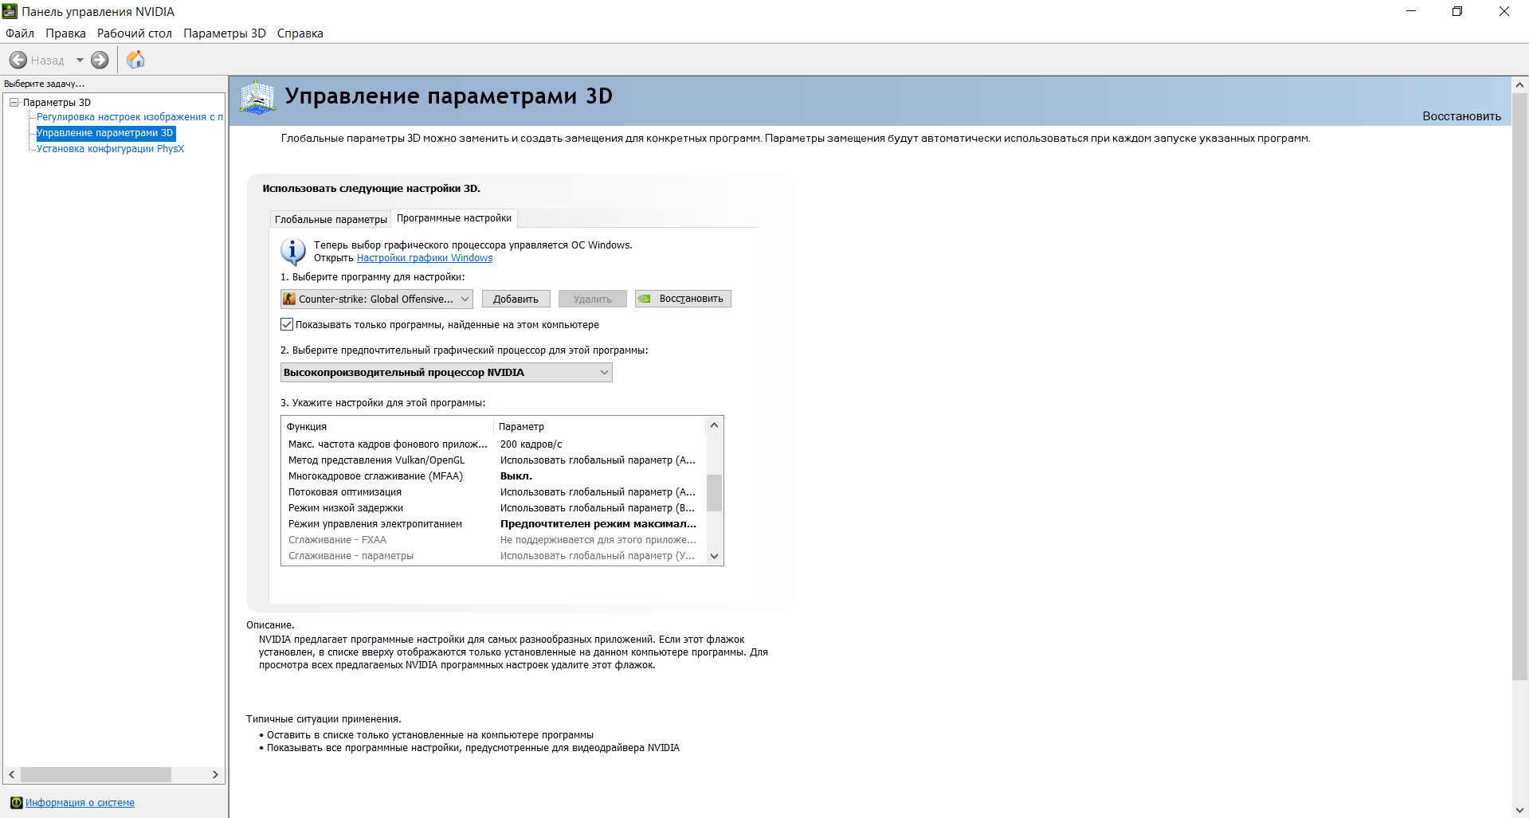
Task: Select the Программные настройки tab
Action: (x=454, y=218)
